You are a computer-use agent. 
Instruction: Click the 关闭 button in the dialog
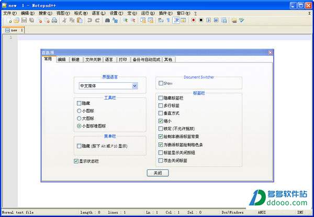[x=158, y=173]
